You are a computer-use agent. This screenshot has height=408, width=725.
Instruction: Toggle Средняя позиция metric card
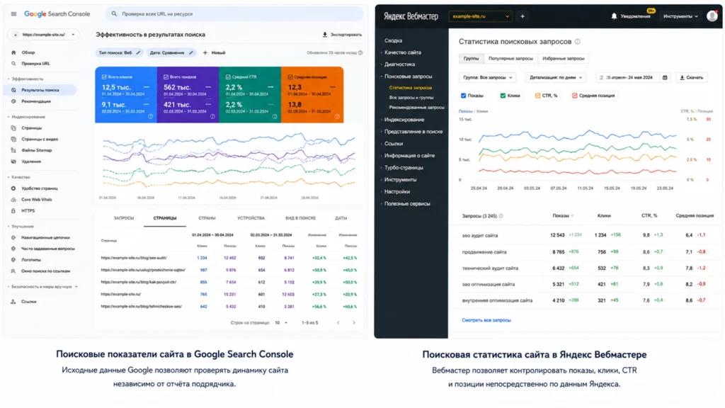coord(312,95)
